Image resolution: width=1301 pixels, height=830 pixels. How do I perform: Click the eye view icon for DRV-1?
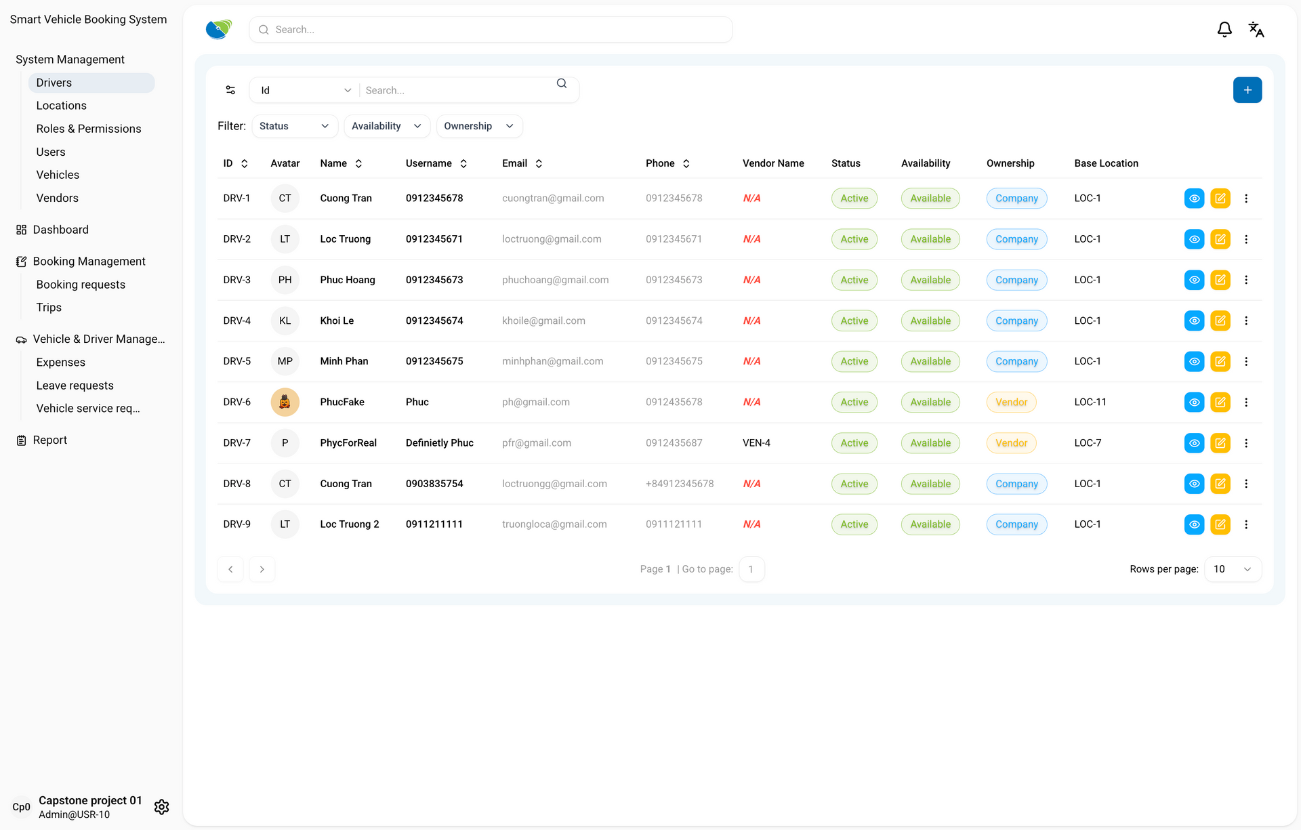[1194, 199]
